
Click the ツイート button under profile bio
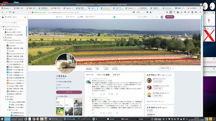click(69, 92)
